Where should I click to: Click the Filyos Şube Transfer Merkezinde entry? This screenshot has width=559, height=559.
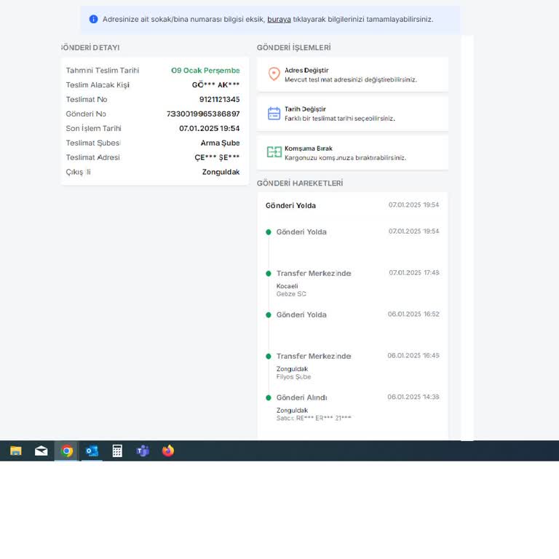pyautogui.click(x=313, y=356)
